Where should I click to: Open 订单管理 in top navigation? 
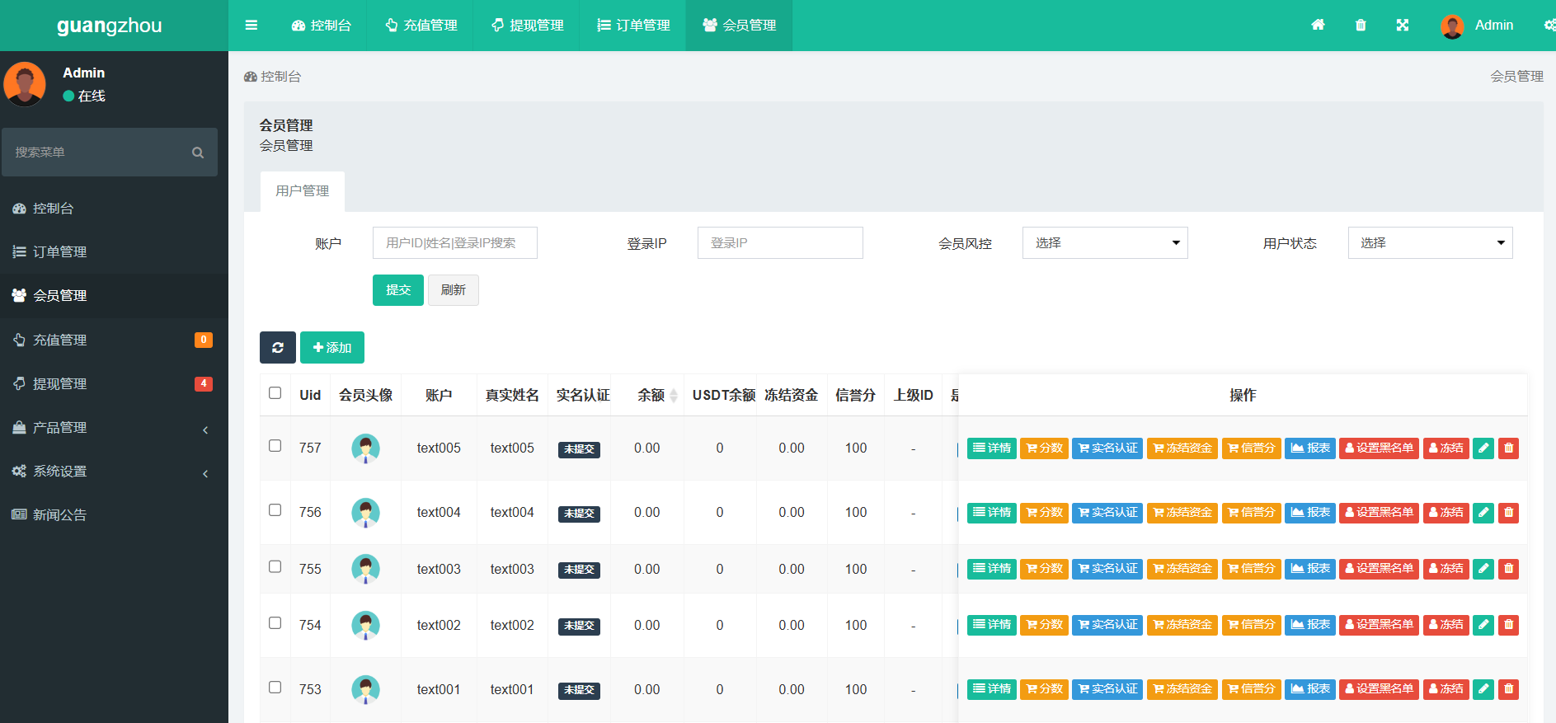click(633, 26)
